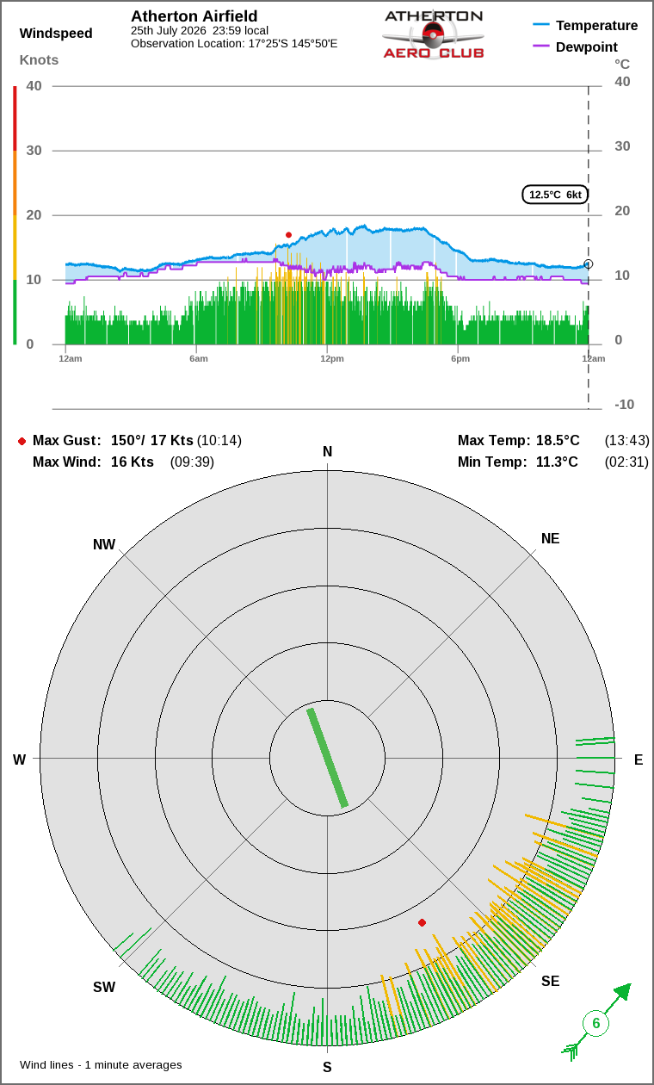Click the Temperature legend label

597,26
